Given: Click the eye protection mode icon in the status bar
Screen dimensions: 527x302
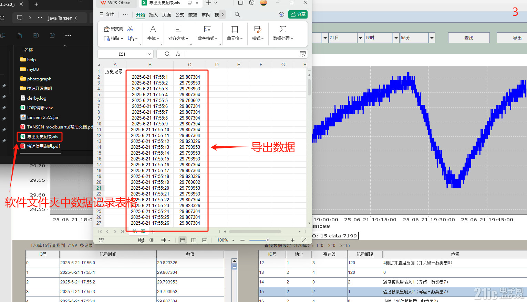Looking at the screenshot, I should coord(152,240).
